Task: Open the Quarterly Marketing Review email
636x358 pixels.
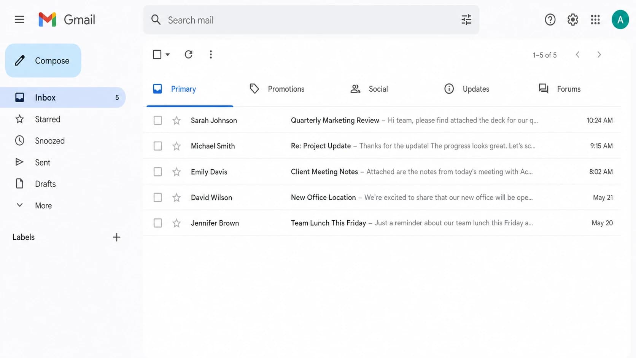Action: point(382,121)
